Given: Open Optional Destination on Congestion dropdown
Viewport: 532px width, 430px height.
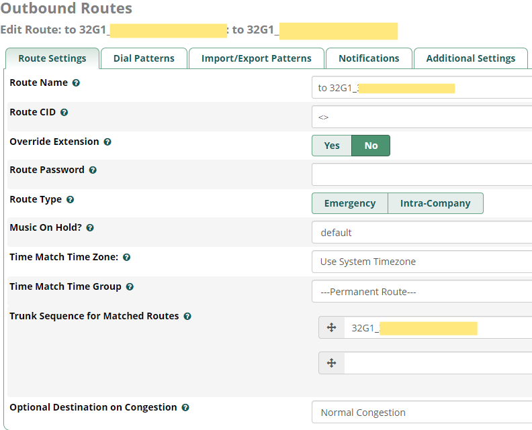Looking at the screenshot, I should 422,413.
